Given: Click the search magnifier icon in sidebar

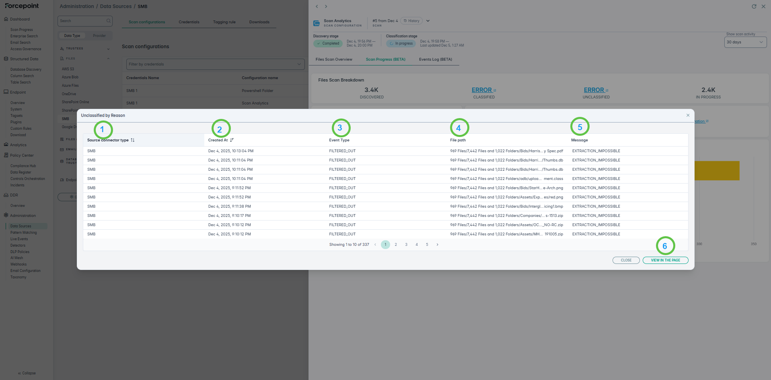Looking at the screenshot, I should (x=108, y=21).
